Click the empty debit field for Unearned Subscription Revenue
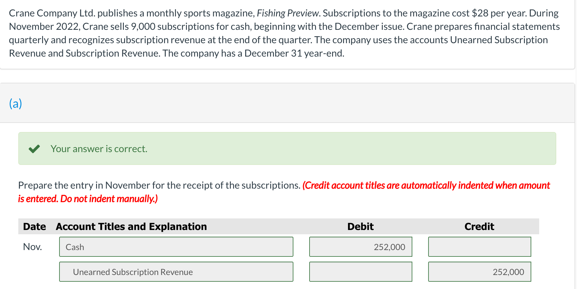 360,272
